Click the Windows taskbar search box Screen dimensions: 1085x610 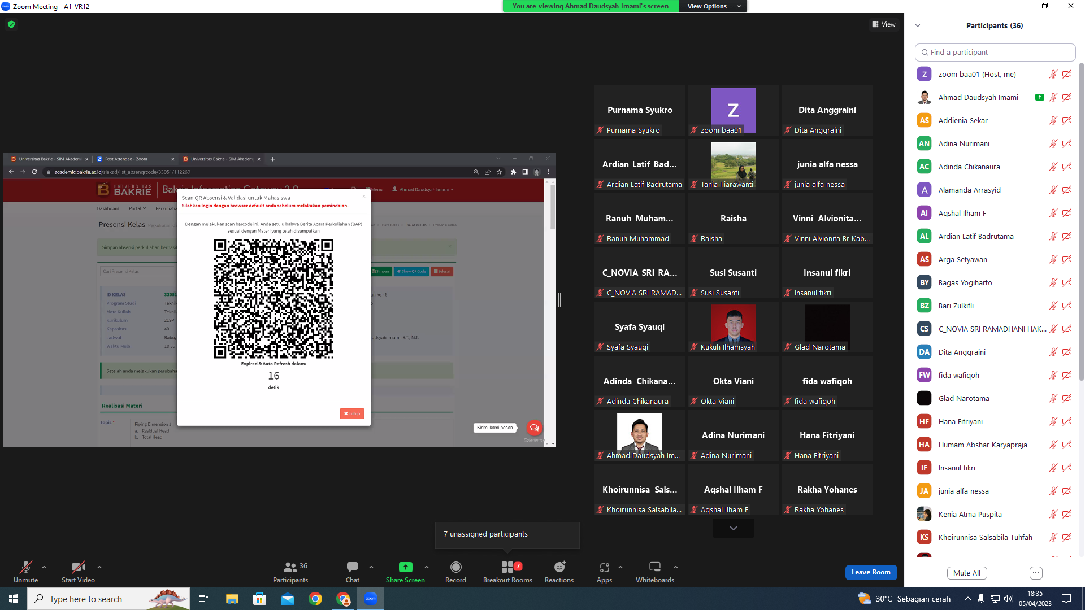pyautogui.click(x=108, y=599)
